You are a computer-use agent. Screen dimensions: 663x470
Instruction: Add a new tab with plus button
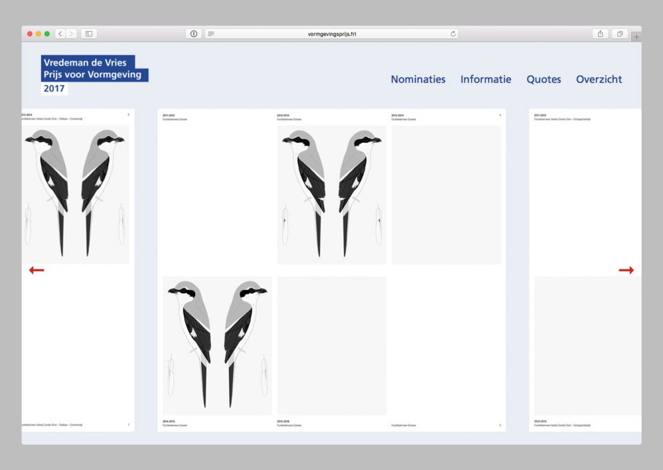click(636, 37)
